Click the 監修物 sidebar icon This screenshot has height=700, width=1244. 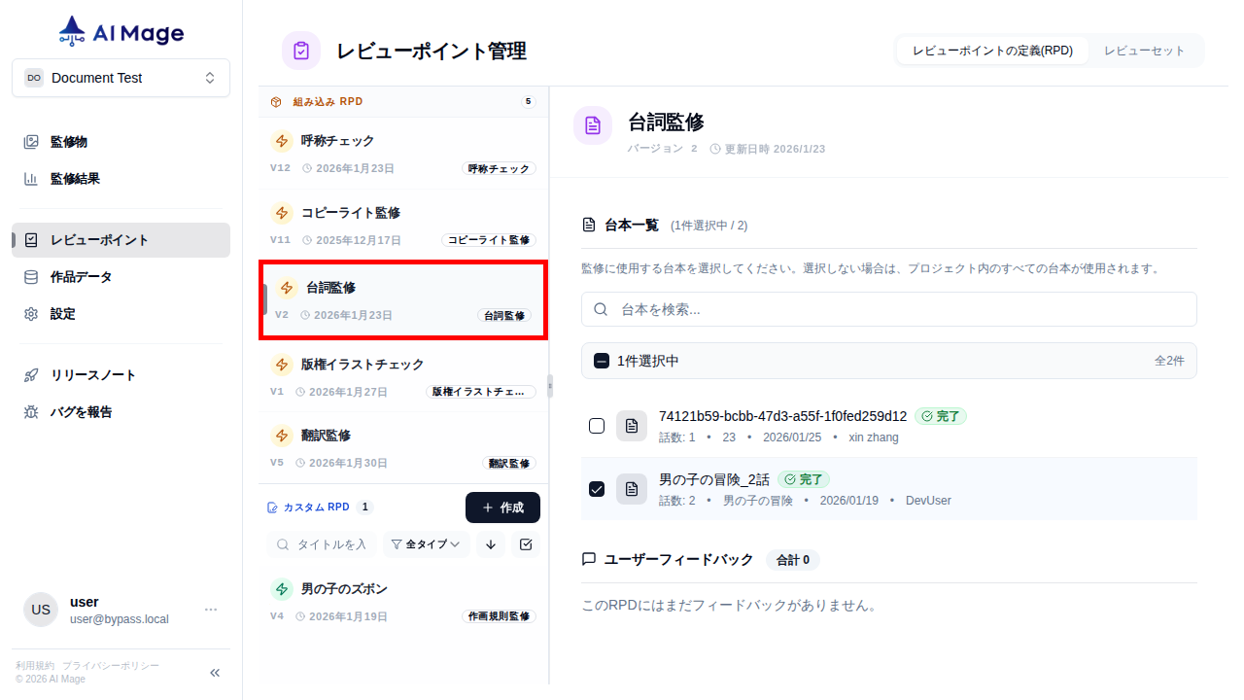(x=30, y=141)
